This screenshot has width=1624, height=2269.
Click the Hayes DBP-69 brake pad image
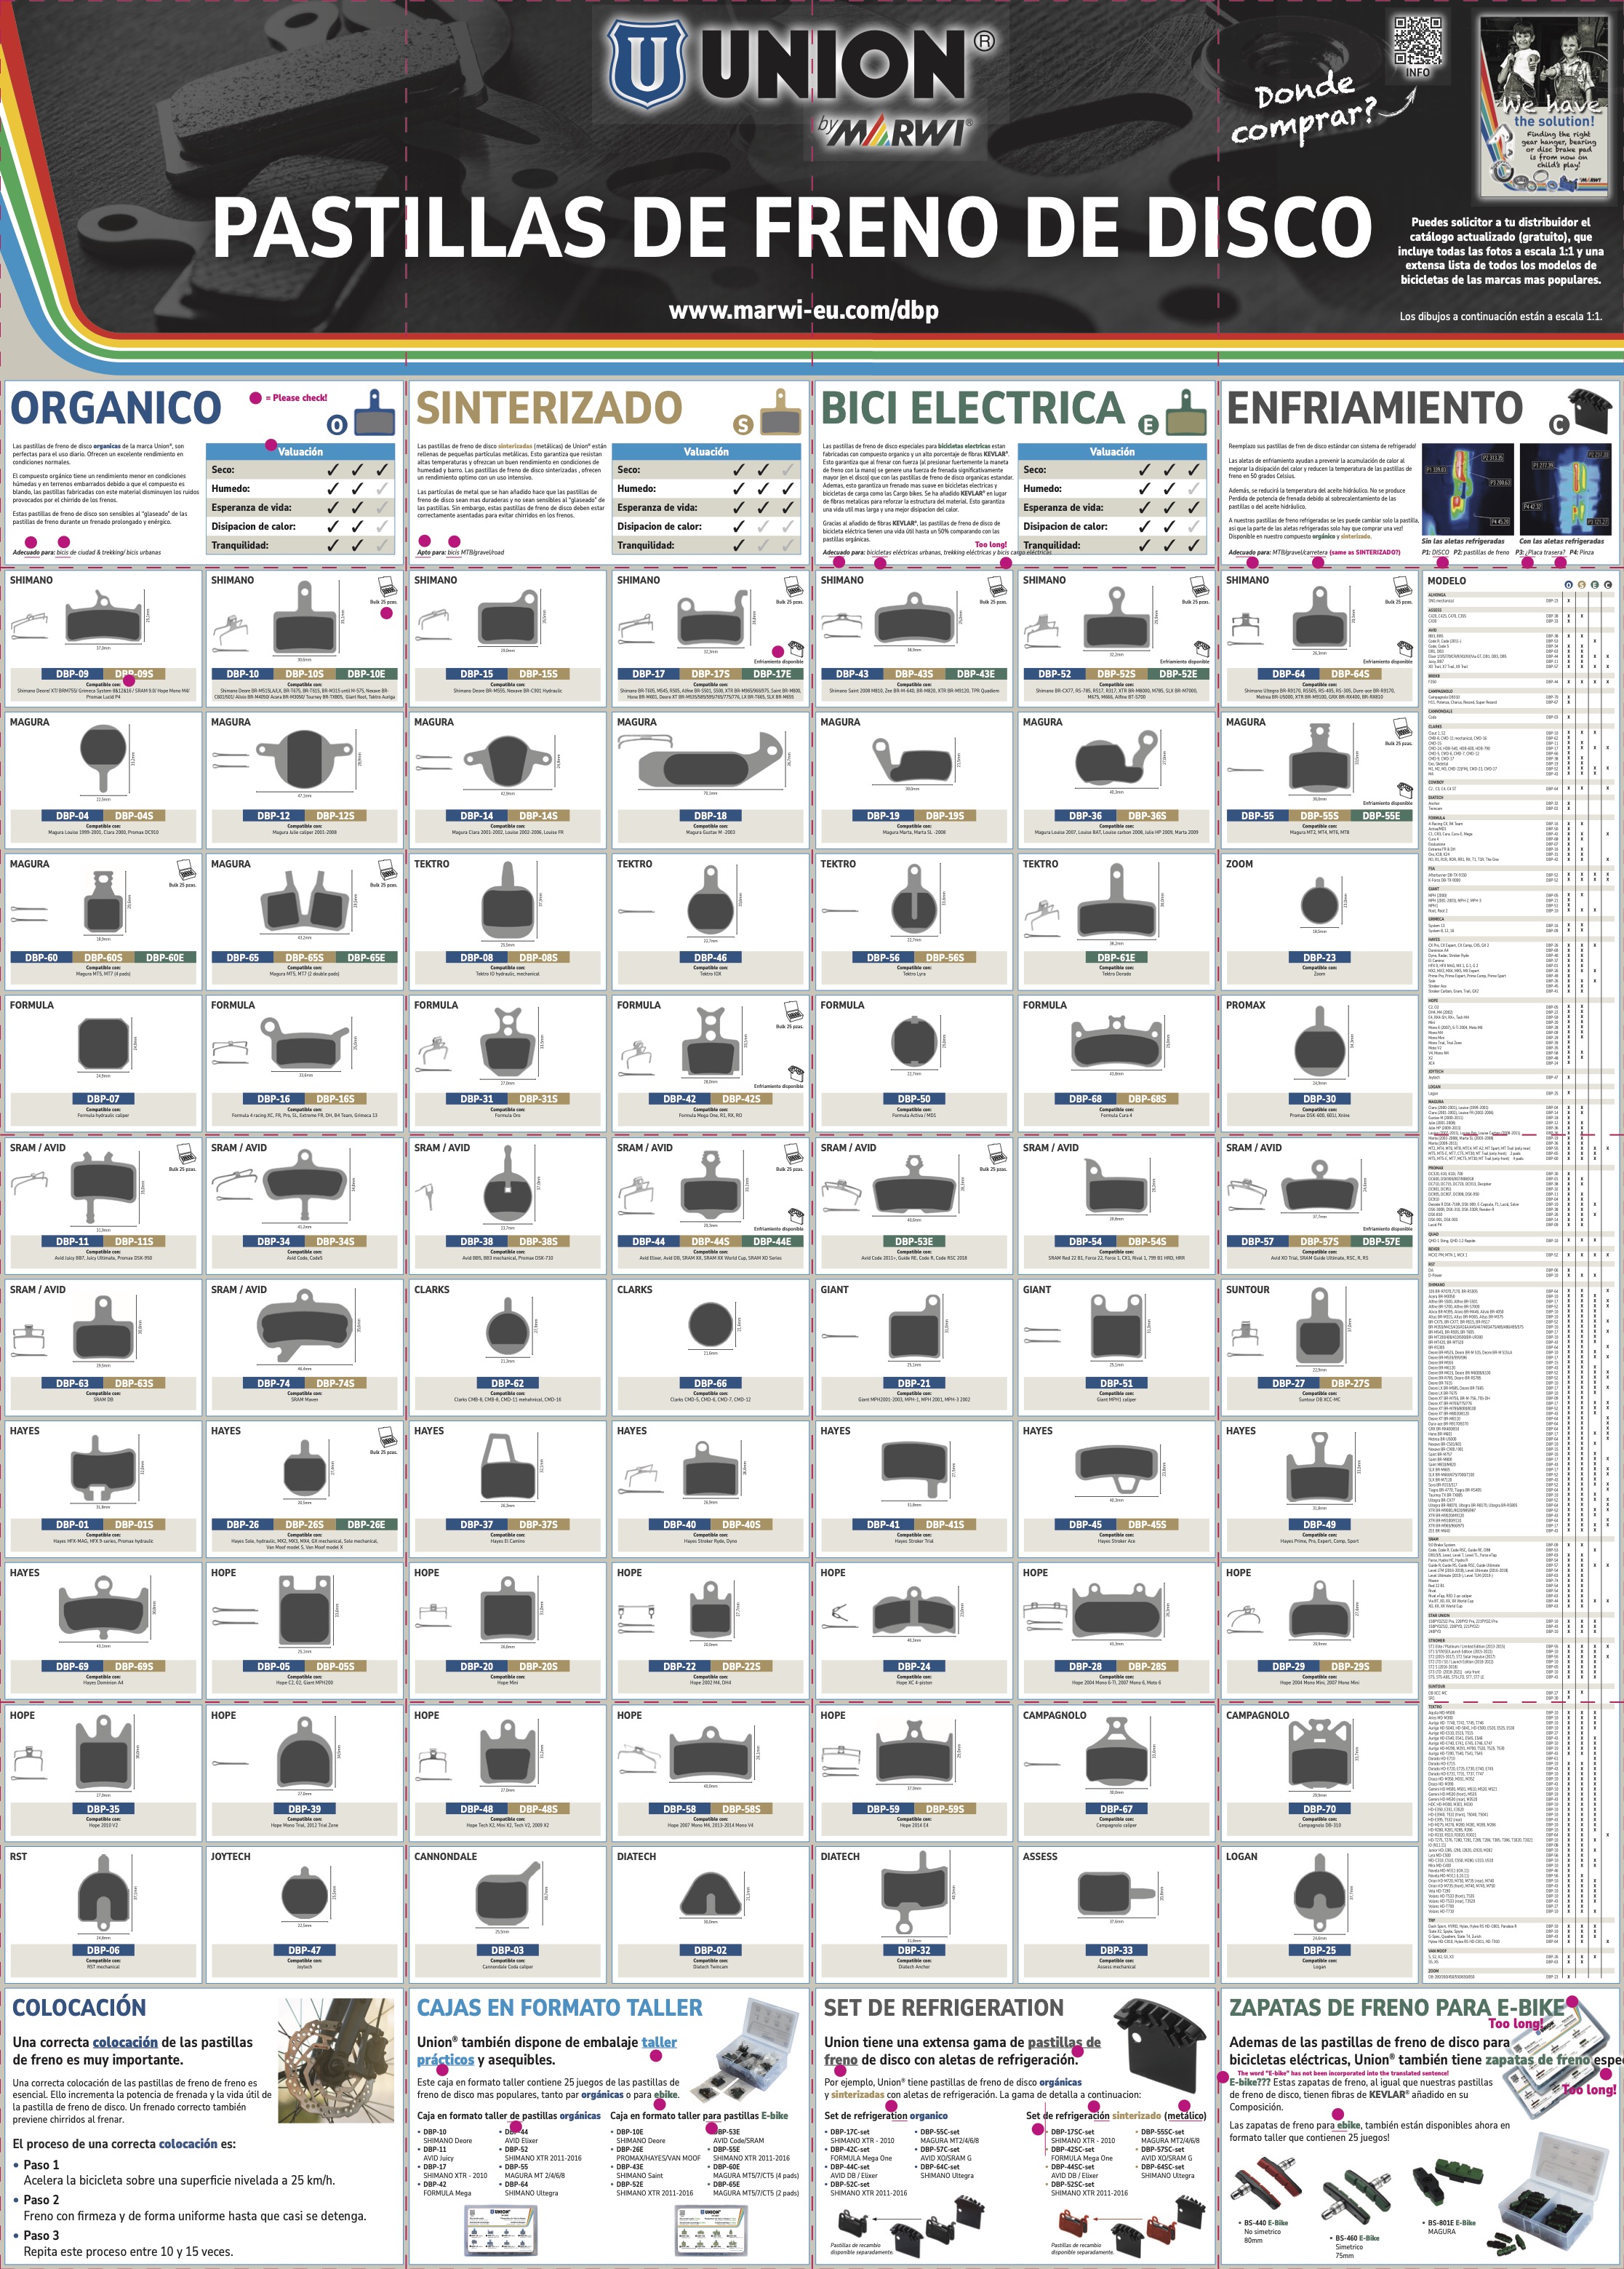tap(104, 1609)
